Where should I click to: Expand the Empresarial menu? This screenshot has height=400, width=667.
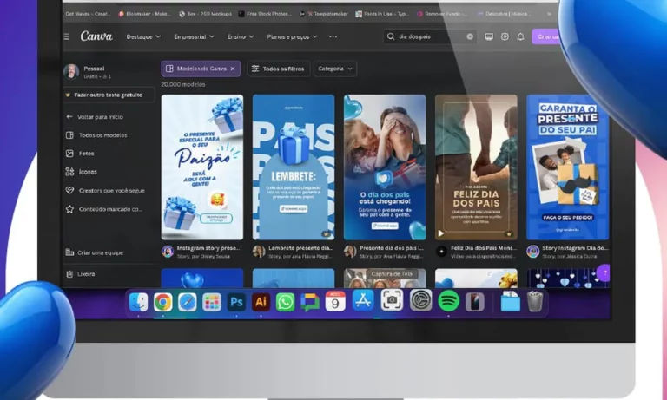(x=194, y=36)
